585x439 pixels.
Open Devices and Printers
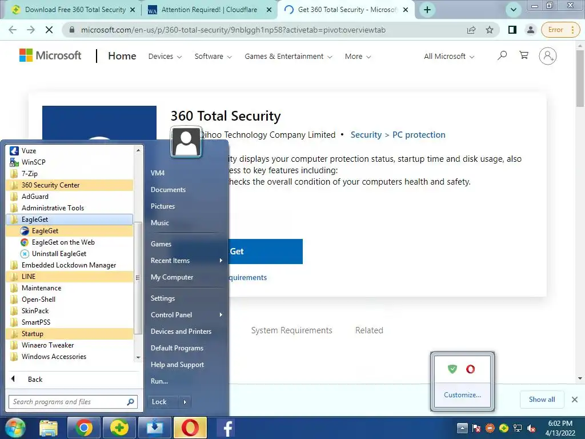[x=181, y=331]
